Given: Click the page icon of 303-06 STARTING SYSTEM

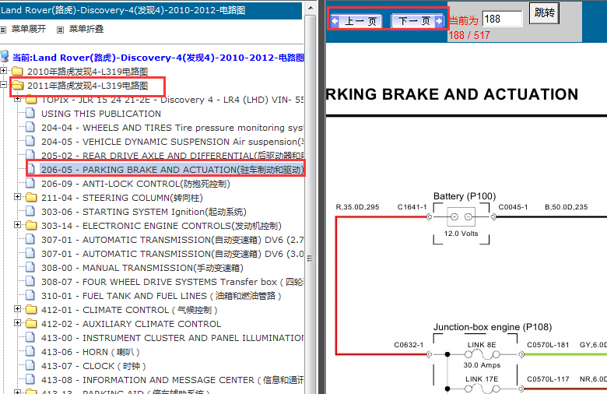Looking at the screenshot, I should [30, 211].
